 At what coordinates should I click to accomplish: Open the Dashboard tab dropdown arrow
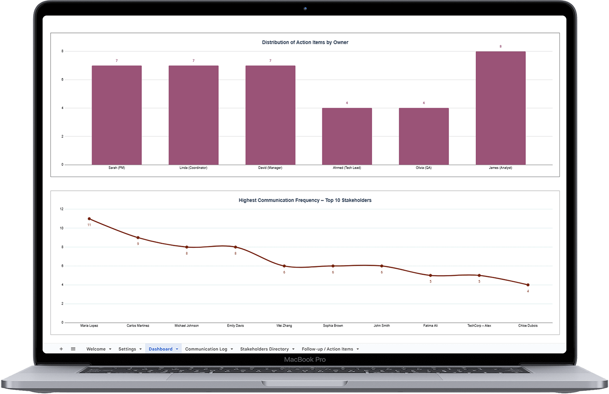(x=177, y=349)
